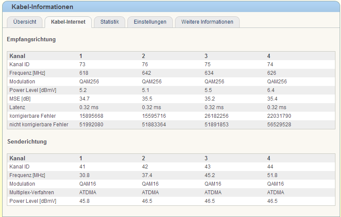Click the Multiplex-Verfahren row label

[33, 193]
